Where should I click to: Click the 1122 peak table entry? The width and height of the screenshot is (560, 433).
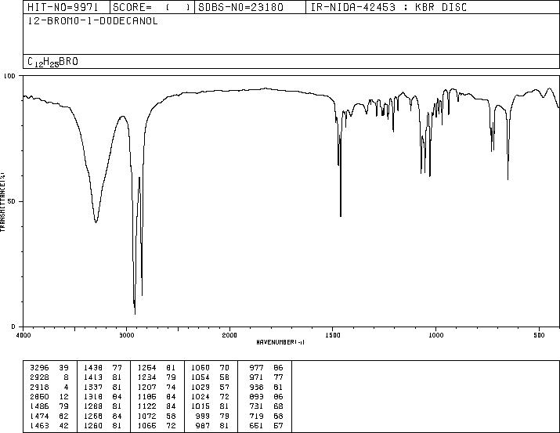point(157,406)
